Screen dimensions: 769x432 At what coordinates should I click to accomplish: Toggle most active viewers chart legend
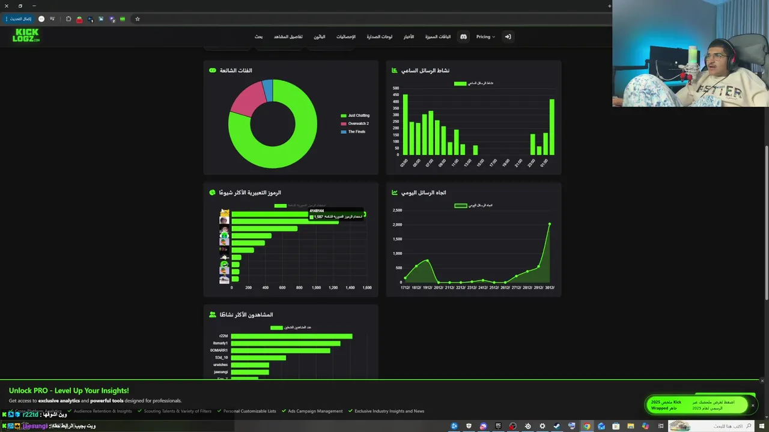pos(291,328)
